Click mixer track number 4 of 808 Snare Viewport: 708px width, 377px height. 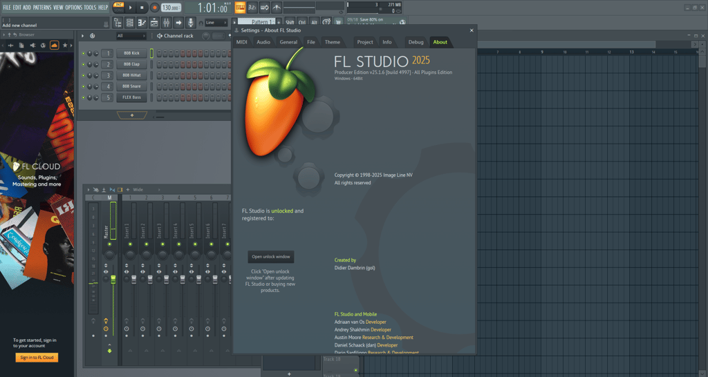pyautogui.click(x=107, y=86)
